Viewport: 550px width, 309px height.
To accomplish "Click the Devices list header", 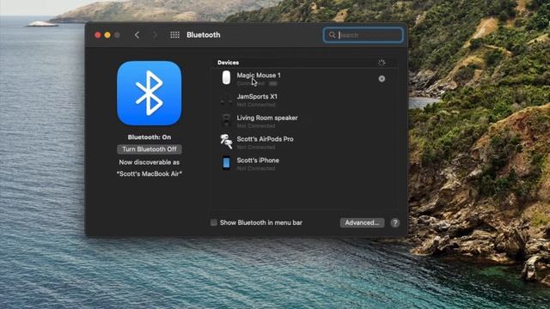I will tap(228, 63).
